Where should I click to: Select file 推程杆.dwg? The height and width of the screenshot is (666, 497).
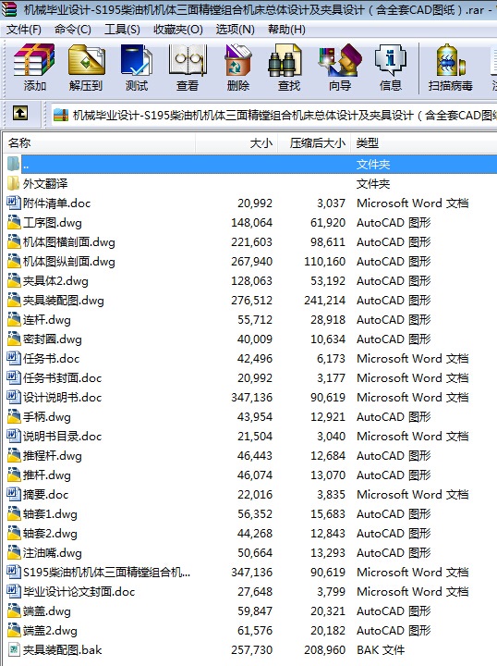[x=52, y=456]
